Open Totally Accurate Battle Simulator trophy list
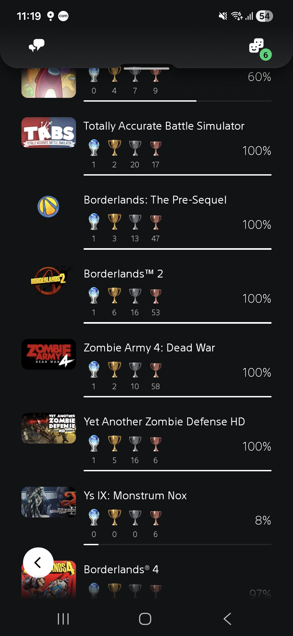This screenshot has width=293, height=636. (164, 126)
